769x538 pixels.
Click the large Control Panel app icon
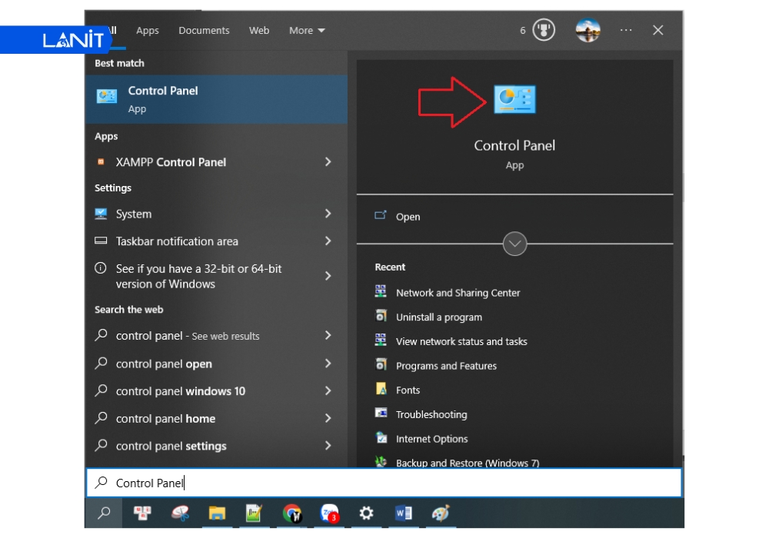click(514, 99)
